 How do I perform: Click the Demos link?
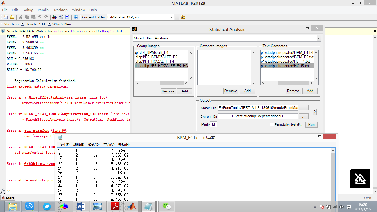pos(77,31)
